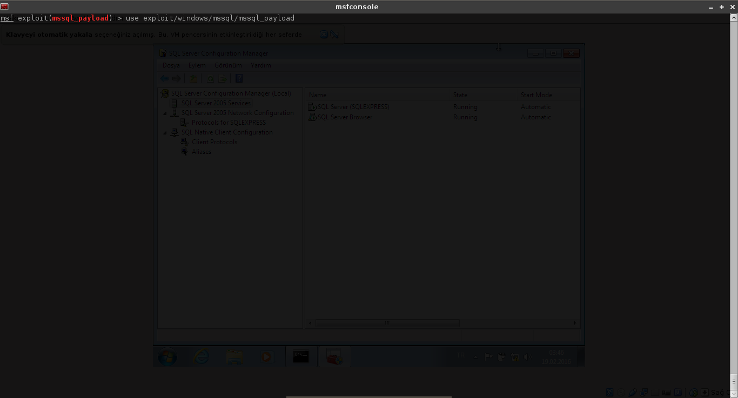Viewport: 738px width, 398px height.
Task: Select SQL Server Browser service row
Action: [x=345, y=117]
